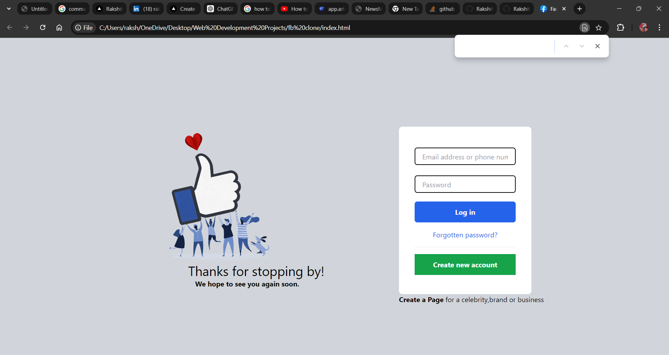This screenshot has width=669, height=355.
Task: Open the Create a Page link
Action: (421, 300)
